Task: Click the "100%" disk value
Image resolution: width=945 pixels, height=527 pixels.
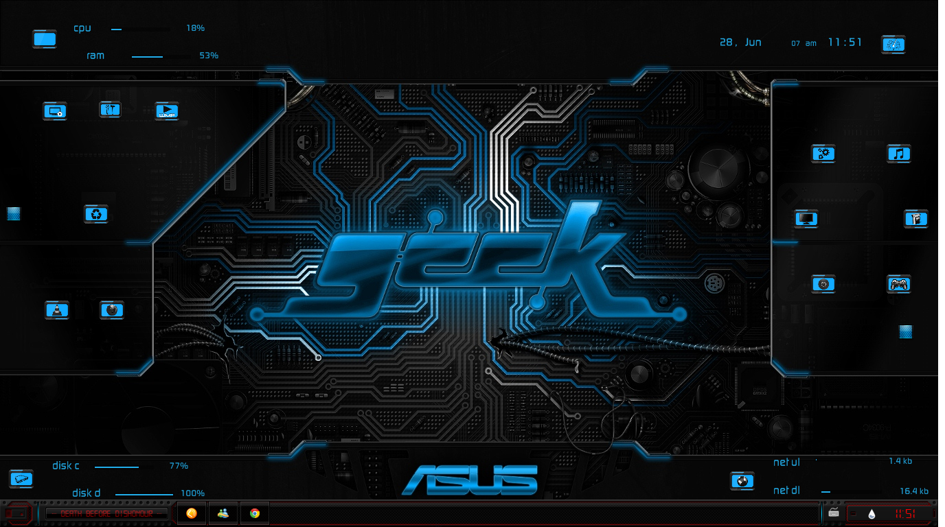Action: (193, 493)
